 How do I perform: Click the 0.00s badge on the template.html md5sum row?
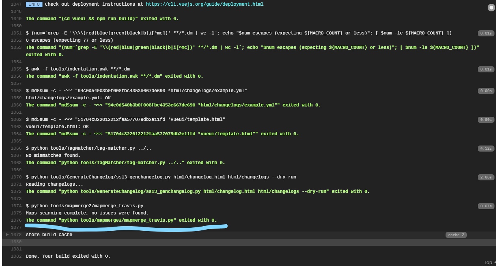486,120
